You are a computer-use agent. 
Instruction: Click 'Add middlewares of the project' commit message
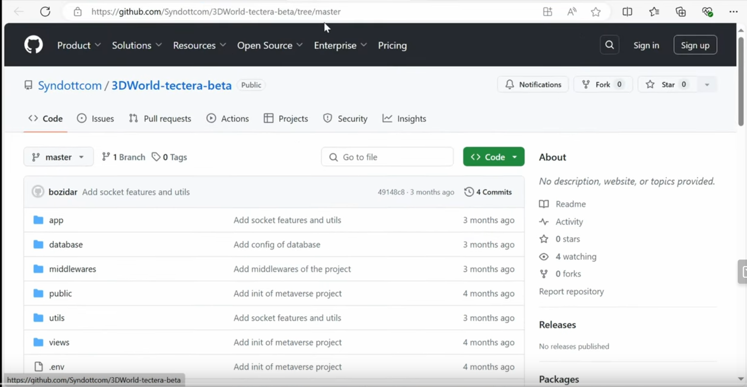pos(292,269)
